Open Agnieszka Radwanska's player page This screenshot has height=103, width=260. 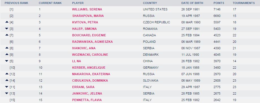92,42
